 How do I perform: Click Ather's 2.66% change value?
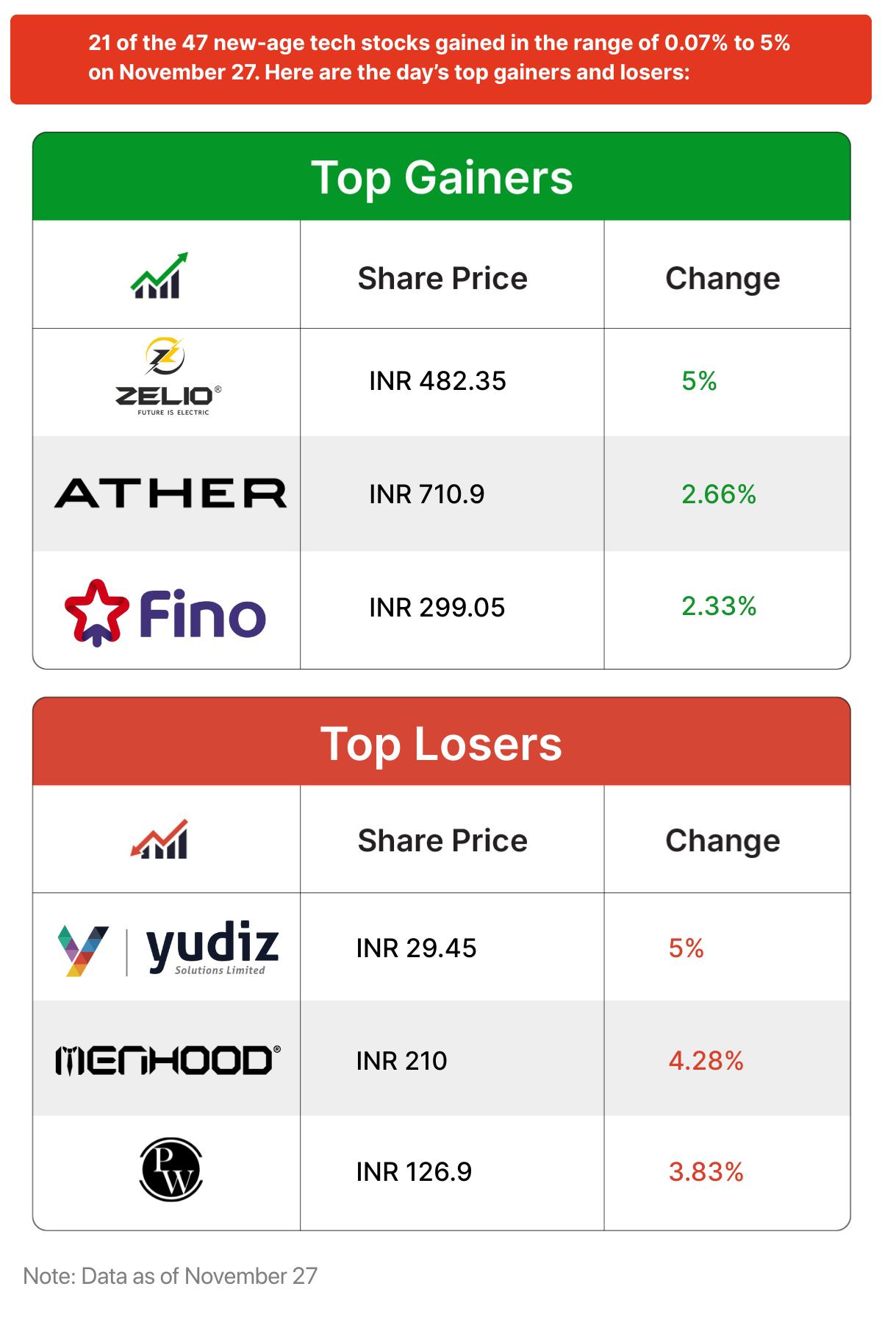[x=718, y=494]
